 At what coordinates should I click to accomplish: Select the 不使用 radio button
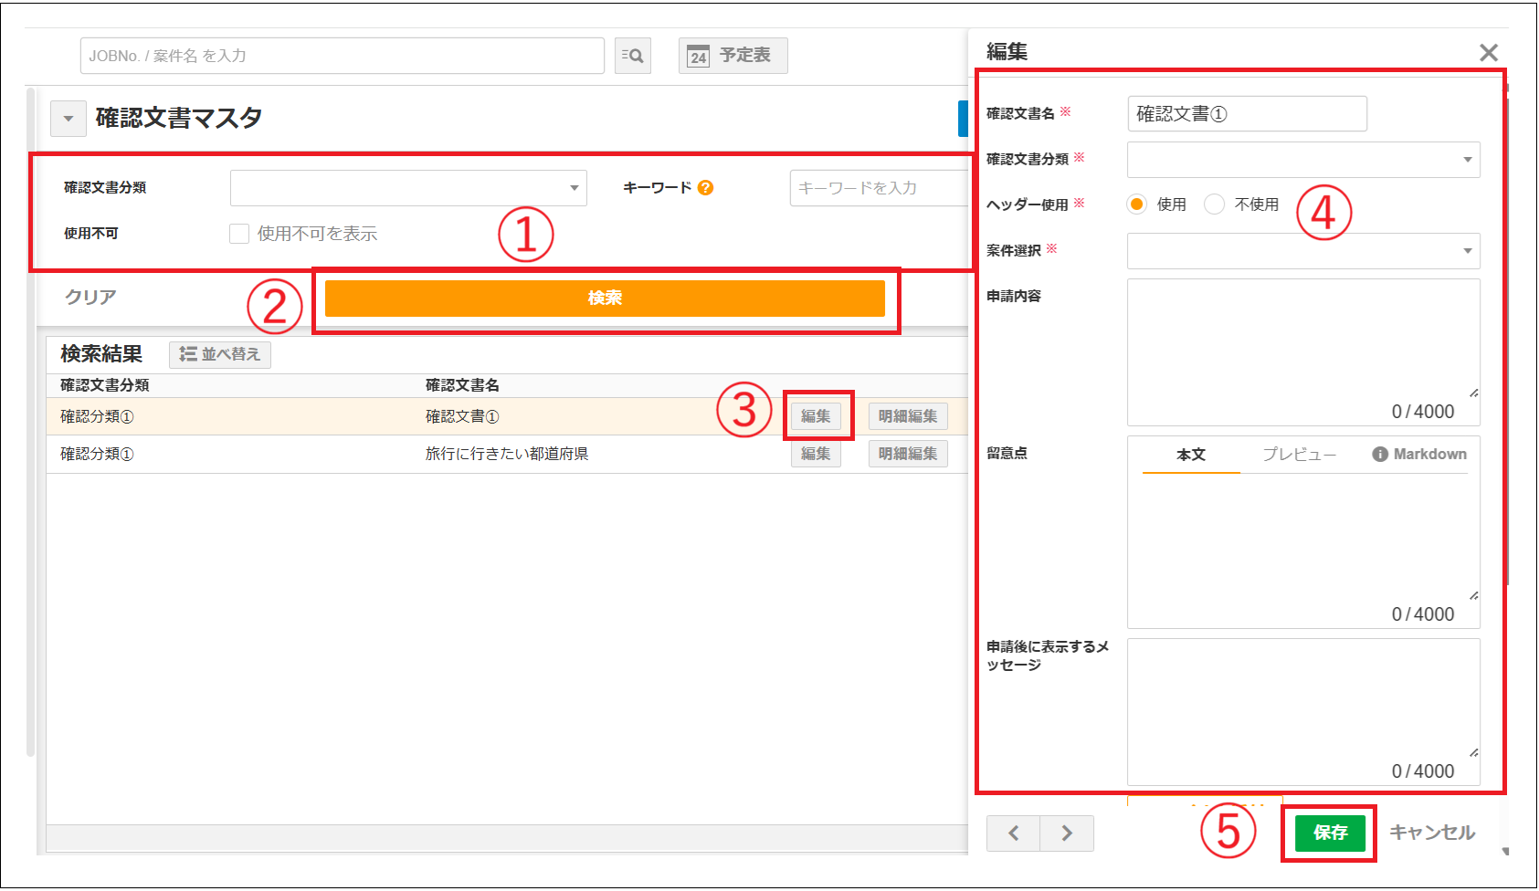click(x=1214, y=204)
